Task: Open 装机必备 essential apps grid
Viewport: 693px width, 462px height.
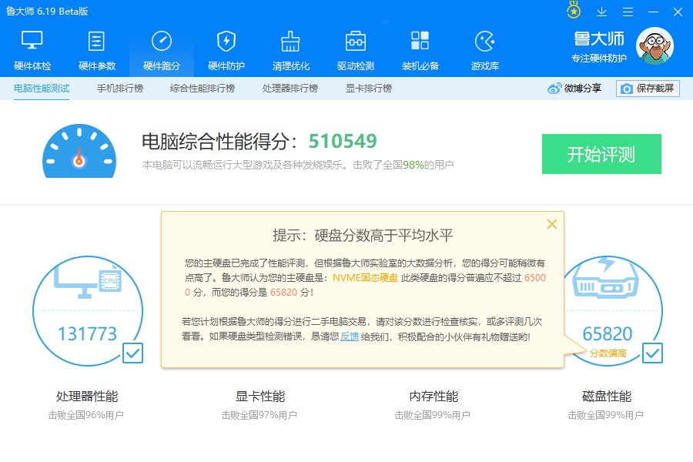Action: 420,50
